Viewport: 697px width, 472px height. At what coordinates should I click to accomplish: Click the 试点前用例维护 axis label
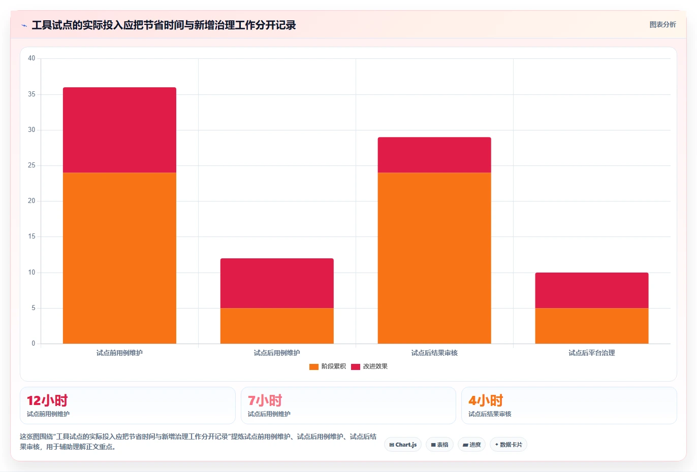[119, 353]
